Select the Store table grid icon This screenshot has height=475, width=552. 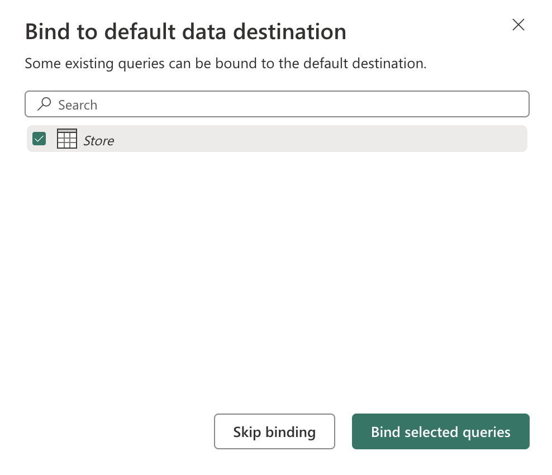coord(67,139)
